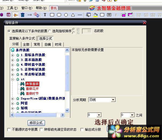Switch to the 时间 tab

58,45
